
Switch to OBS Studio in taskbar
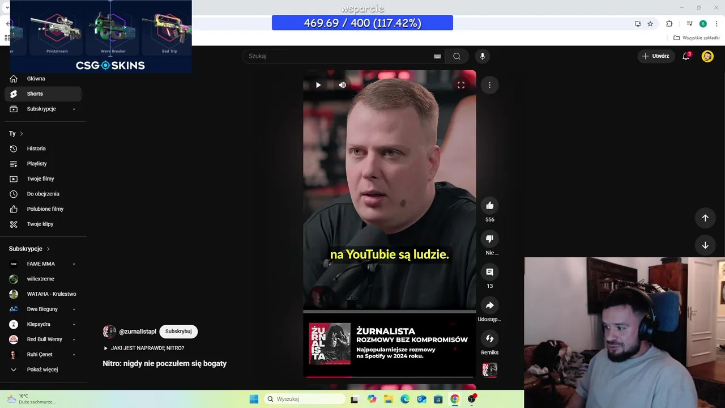[x=472, y=399]
